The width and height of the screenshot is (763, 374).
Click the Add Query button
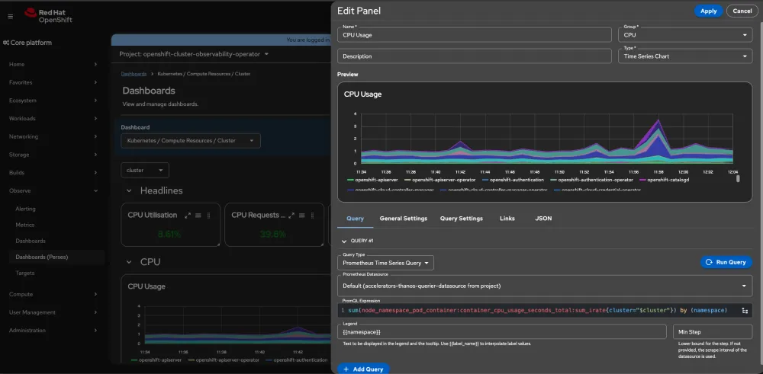click(x=363, y=369)
